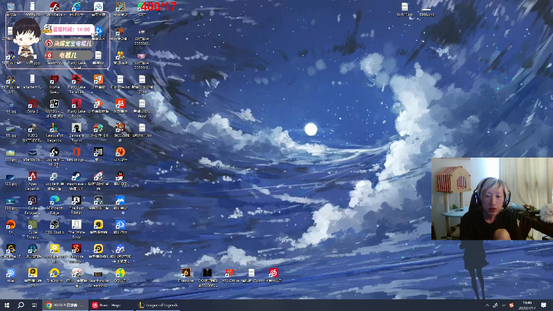Open taskbar Search magnifier
Screen dimensions: 553x311
(x=21, y=305)
